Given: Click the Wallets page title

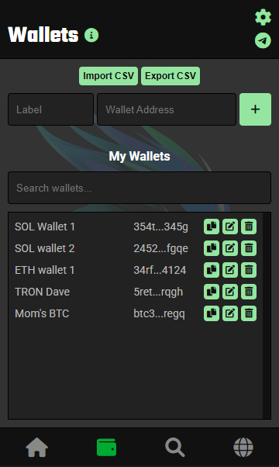Looking at the screenshot, I should [43, 35].
